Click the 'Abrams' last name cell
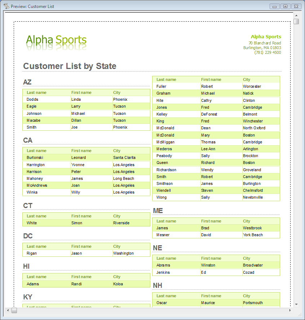This screenshot has width=305, height=320. point(163,265)
